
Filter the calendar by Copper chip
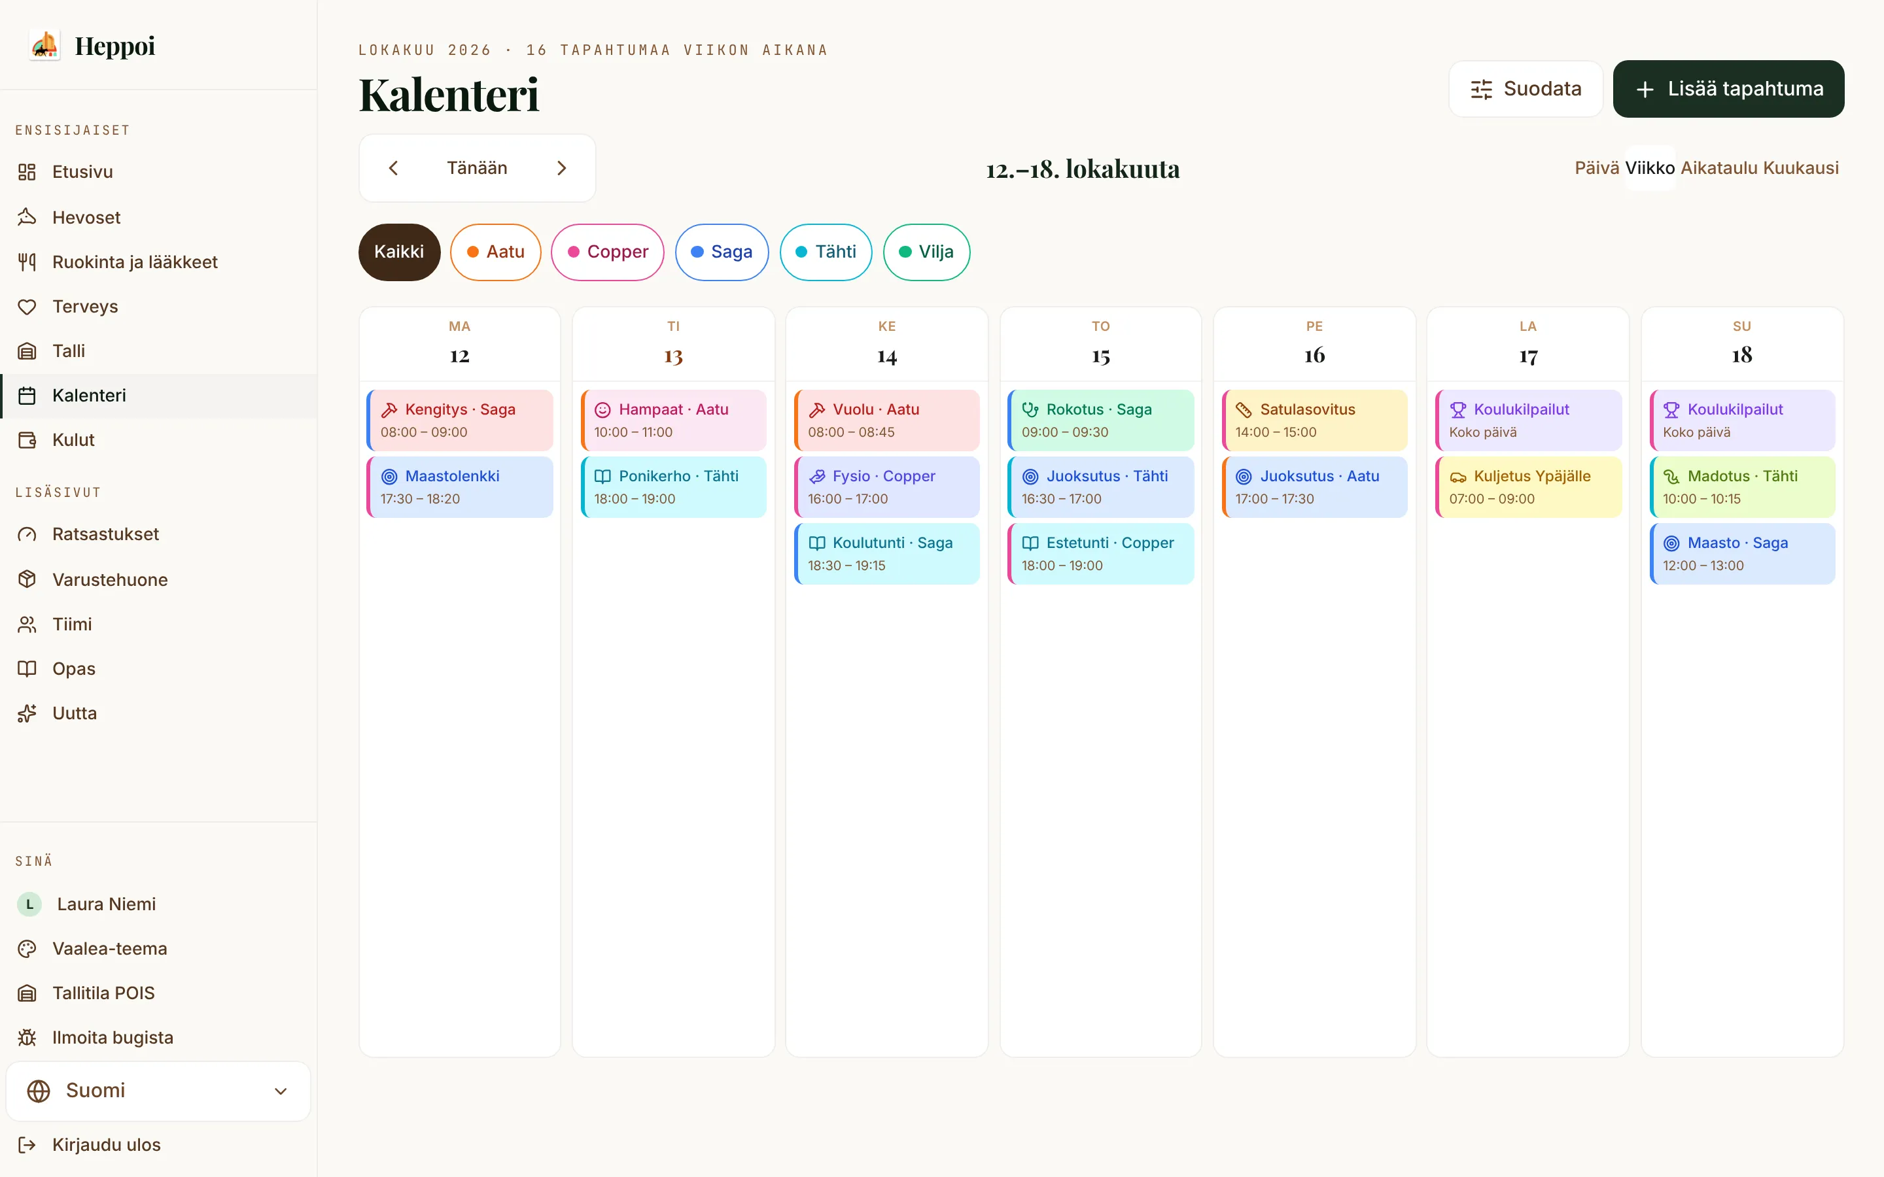point(607,252)
